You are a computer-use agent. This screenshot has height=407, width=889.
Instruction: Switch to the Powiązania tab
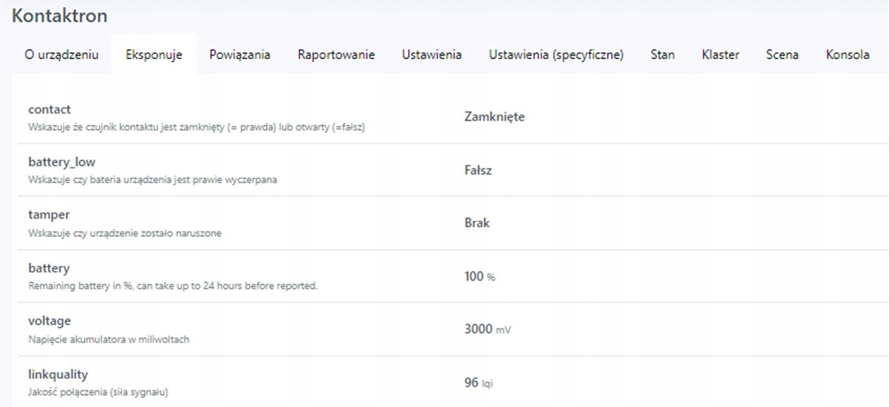[x=240, y=55]
